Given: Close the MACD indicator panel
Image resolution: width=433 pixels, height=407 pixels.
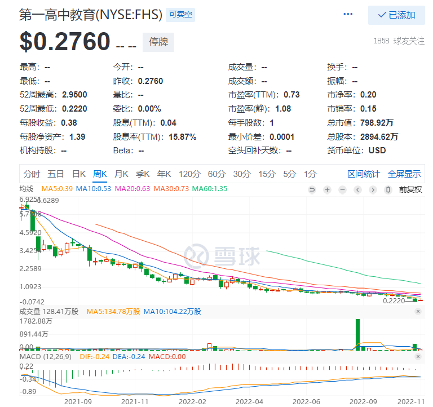Looking at the screenshot, I should pos(418,356).
